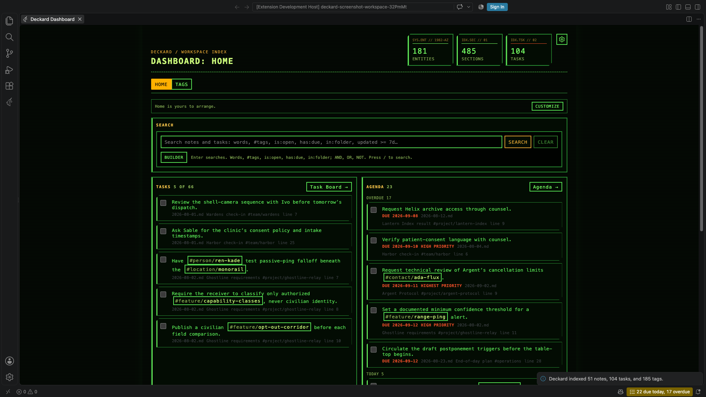The height and width of the screenshot is (397, 706).
Task: Open the Deckard origami icon in activity bar
Action: [x=10, y=102]
